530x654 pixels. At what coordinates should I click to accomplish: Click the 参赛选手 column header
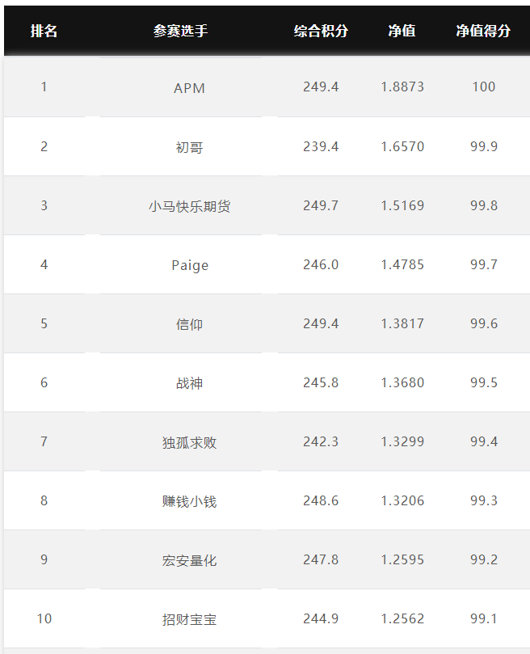(180, 31)
